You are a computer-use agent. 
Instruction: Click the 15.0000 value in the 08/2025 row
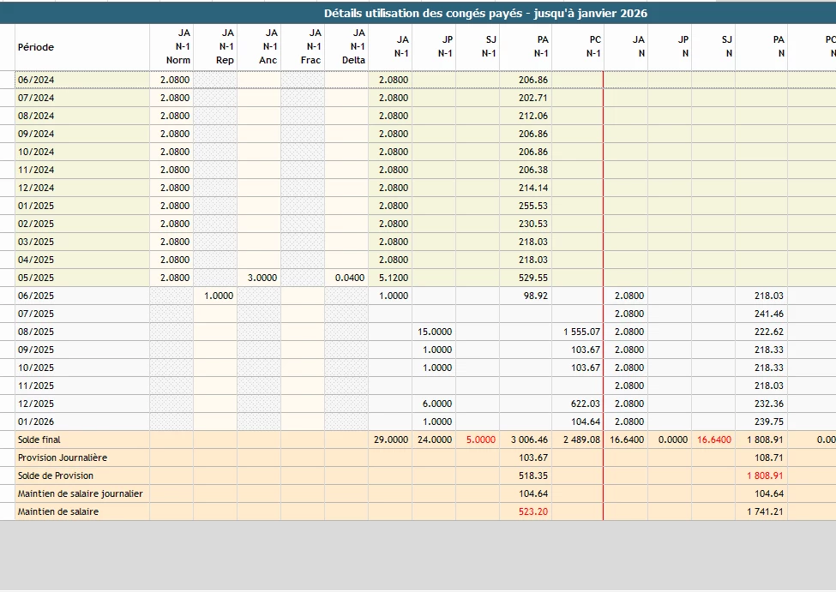coord(435,332)
